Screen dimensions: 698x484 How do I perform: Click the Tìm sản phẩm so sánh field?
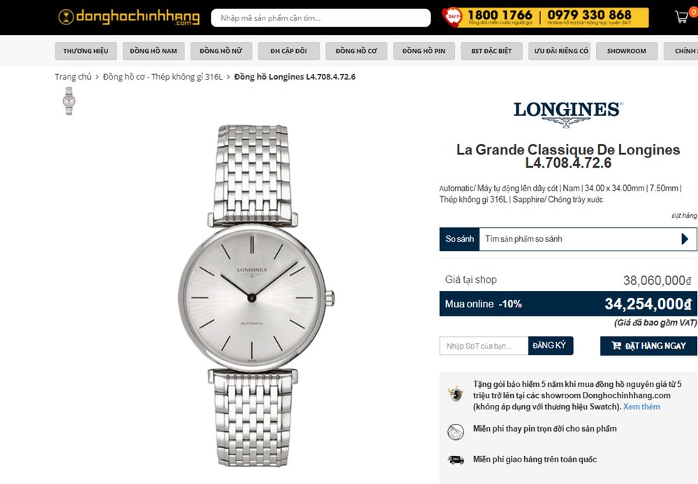(579, 239)
